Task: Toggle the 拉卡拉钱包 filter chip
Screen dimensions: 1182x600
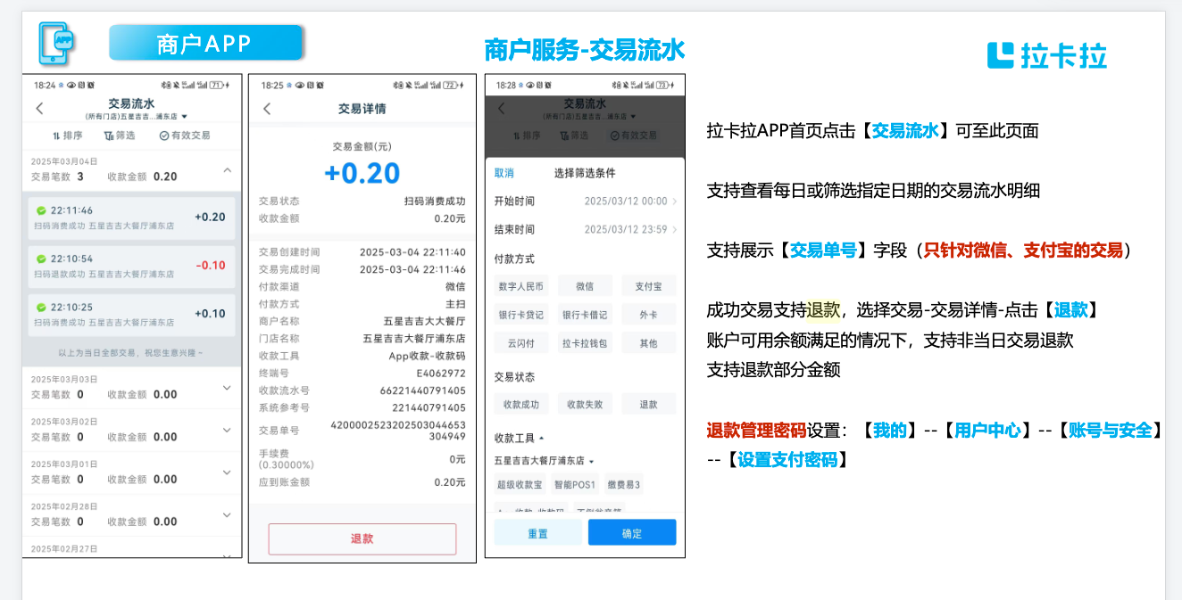Action: tap(585, 343)
